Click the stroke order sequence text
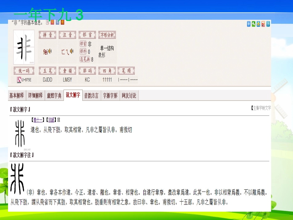This screenshot has height=220, width=293. pos(128,80)
